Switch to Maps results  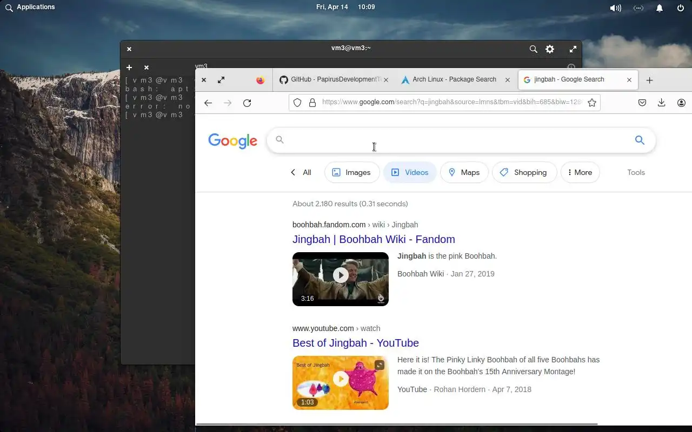464,172
